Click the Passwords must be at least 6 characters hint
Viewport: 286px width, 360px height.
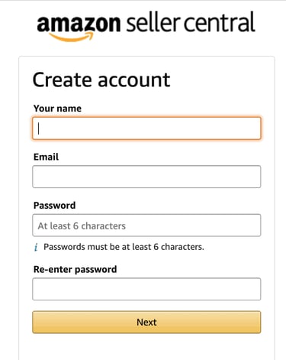[124, 247]
